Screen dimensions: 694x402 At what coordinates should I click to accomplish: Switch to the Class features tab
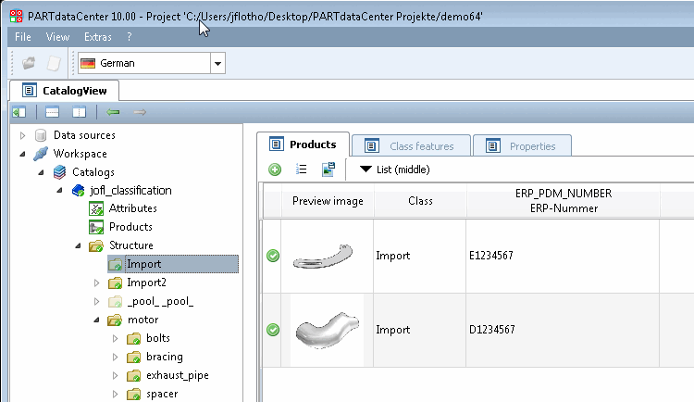coord(410,145)
